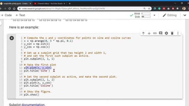
Task: Reload the page
Action: click(9, 9)
